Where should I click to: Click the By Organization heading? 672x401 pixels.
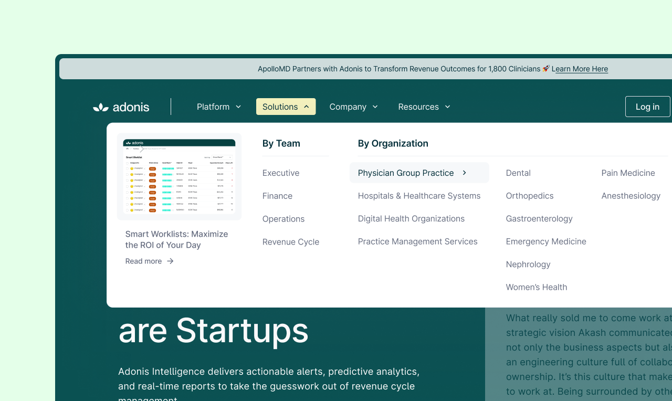[x=393, y=143]
